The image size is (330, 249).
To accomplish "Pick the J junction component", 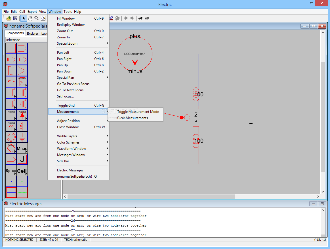I will click(x=22, y=159).
